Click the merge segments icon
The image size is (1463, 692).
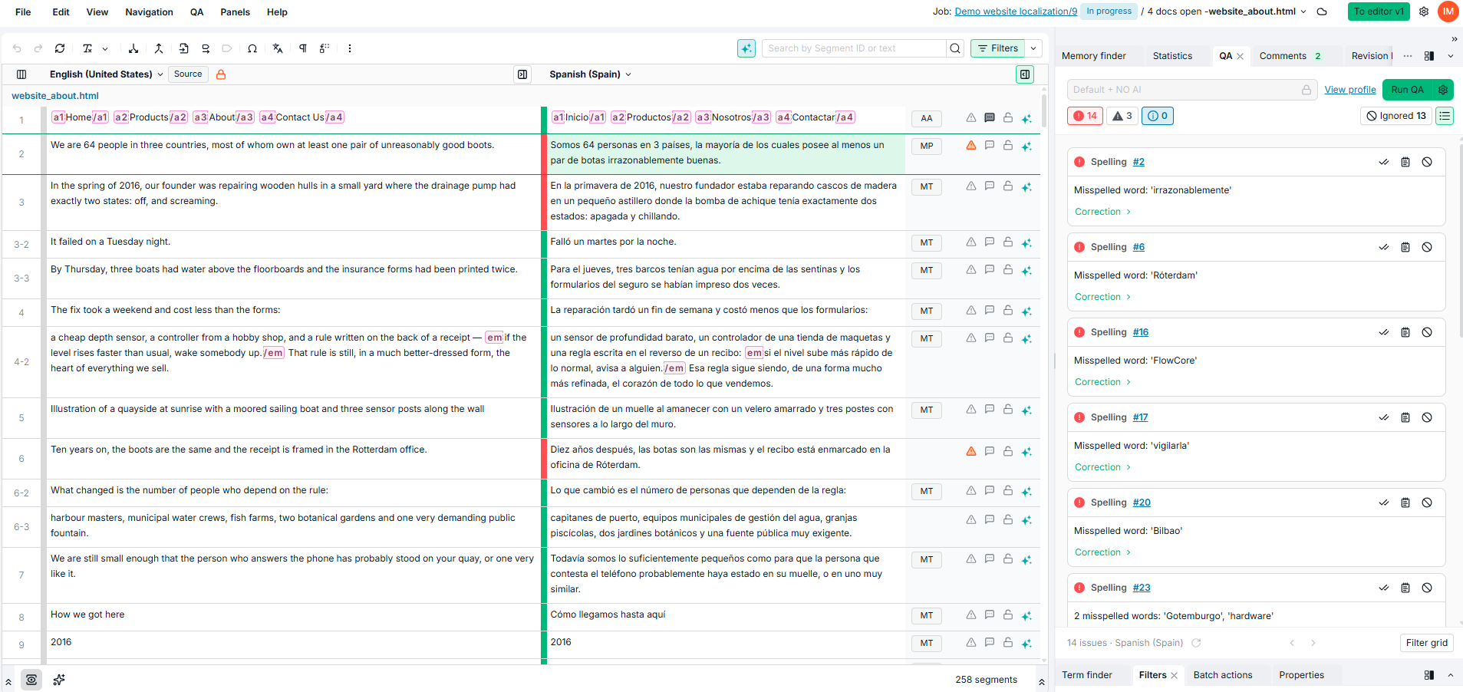tap(159, 48)
